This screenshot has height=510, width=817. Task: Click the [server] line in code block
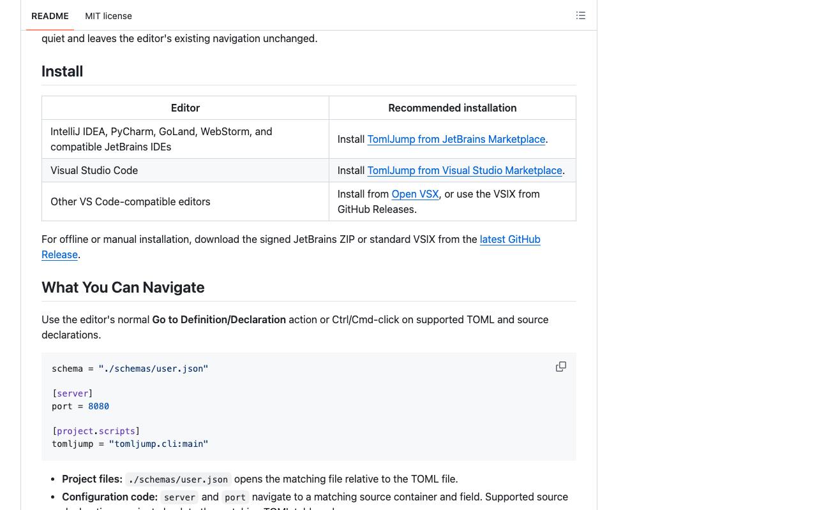72,393
